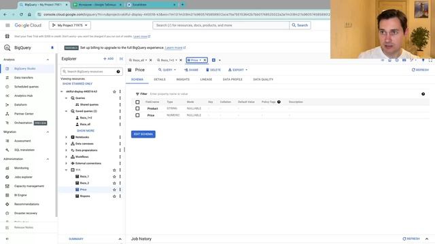Open Dataform in the sidebar

click(20, 104)
